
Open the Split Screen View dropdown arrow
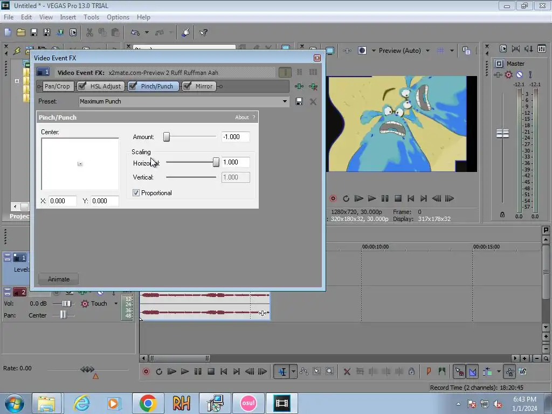pos(374,51)
